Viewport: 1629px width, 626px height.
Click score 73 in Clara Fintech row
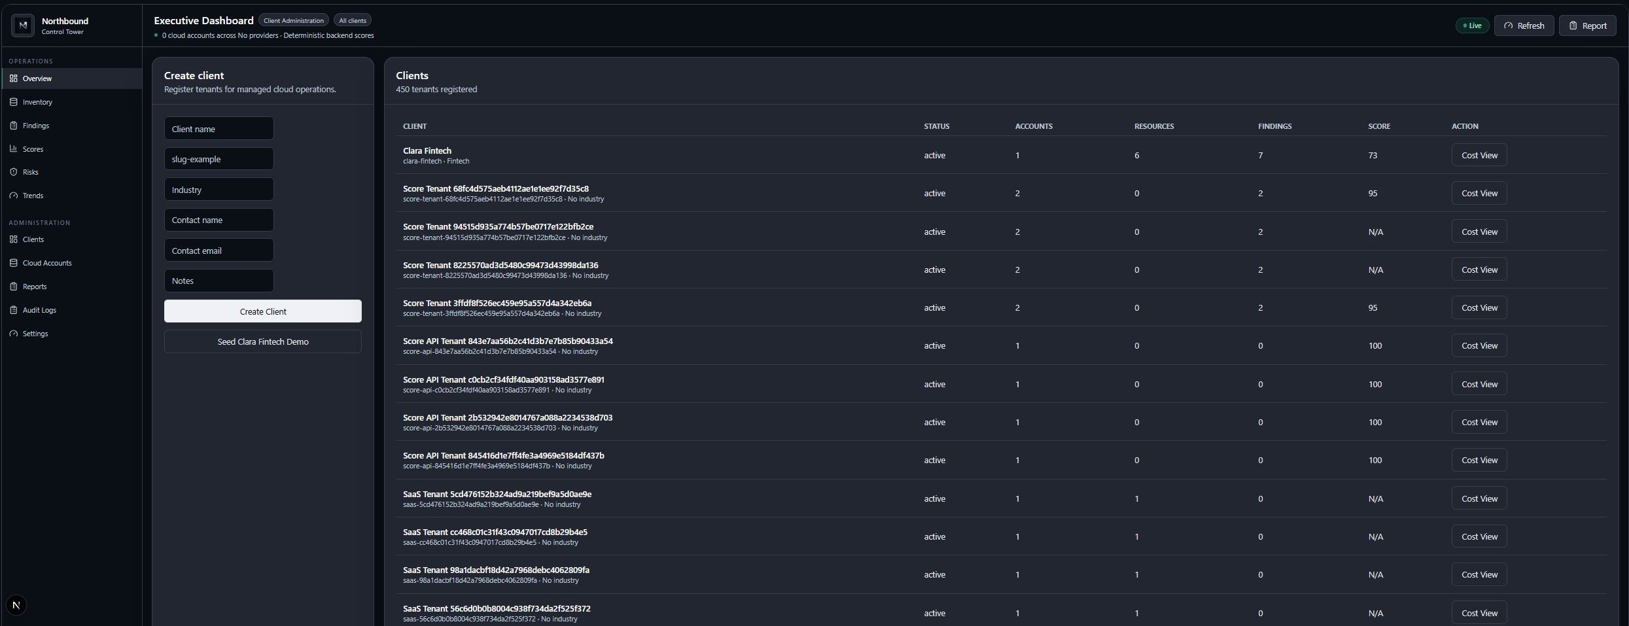click(1373, 155)
